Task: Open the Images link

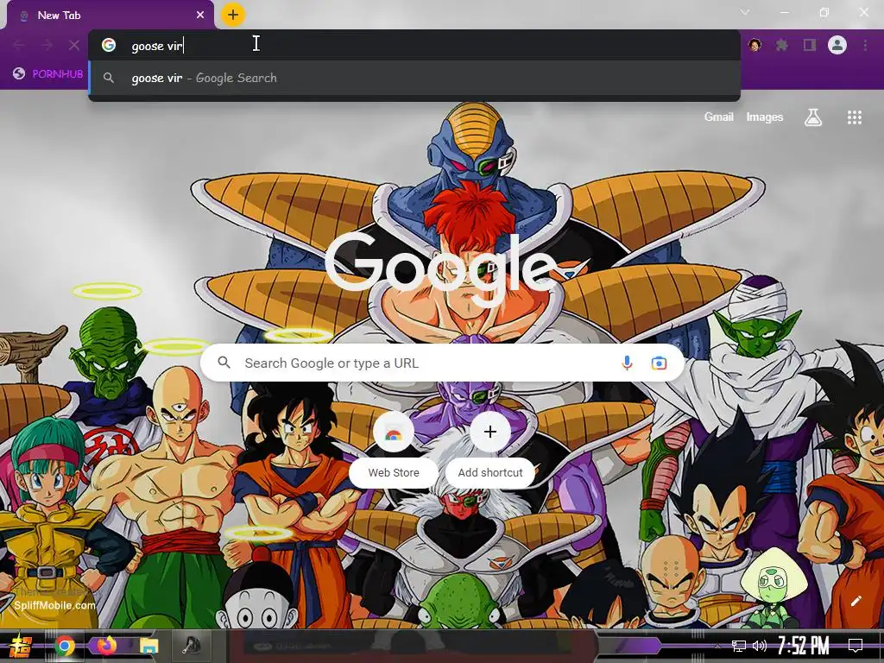Action: (x=765, y=117)
